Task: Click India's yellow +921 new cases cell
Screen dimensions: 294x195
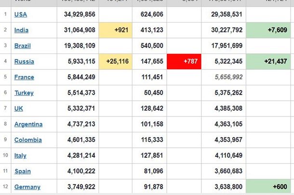Action: click(x=115, y=30)
